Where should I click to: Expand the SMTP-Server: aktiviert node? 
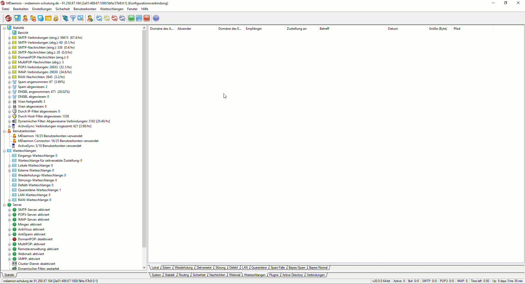click(10, 210)
